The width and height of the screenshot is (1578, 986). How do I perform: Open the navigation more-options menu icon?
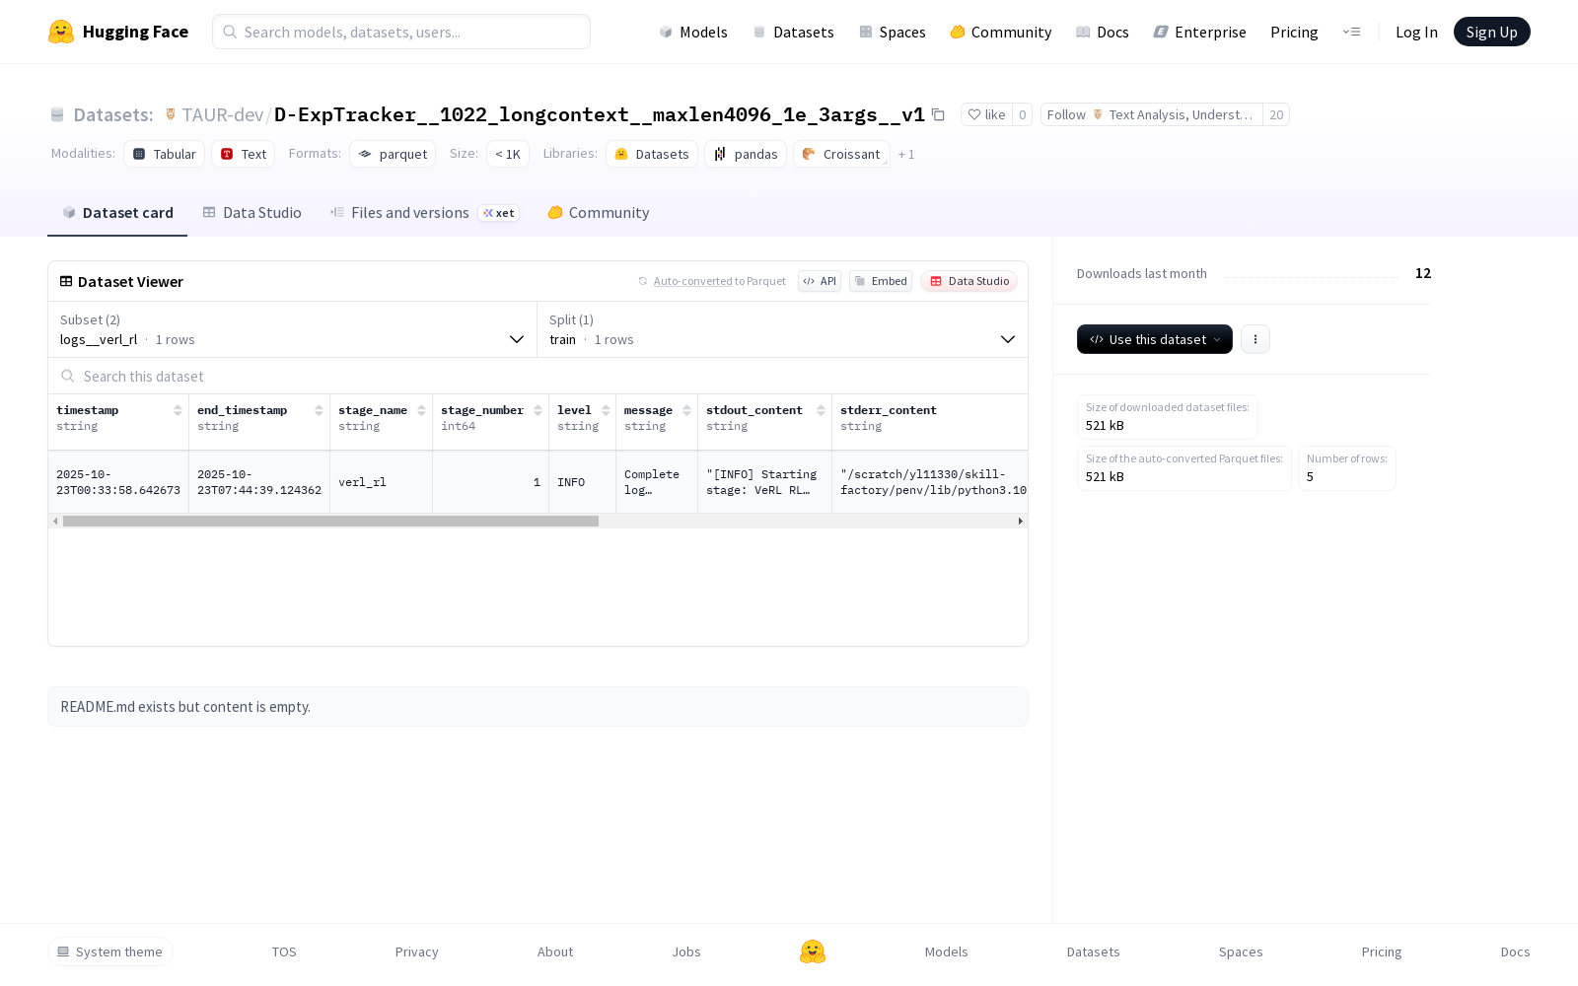(1351, 32)
